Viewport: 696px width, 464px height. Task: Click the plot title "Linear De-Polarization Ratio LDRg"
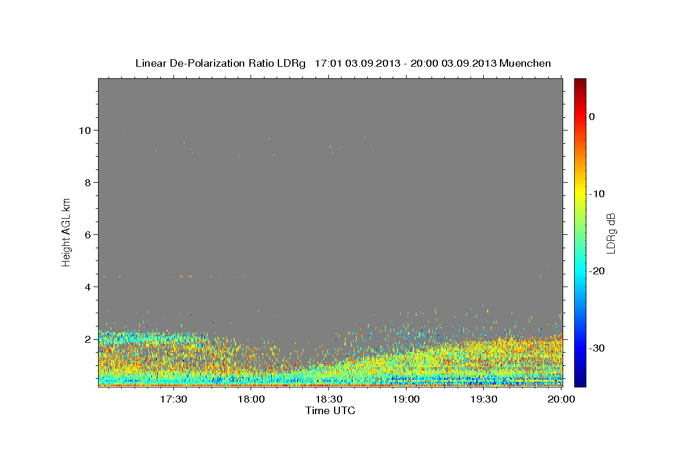(220, 63)
